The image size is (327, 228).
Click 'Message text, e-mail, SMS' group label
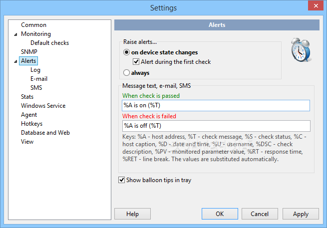tap(156, 86)
